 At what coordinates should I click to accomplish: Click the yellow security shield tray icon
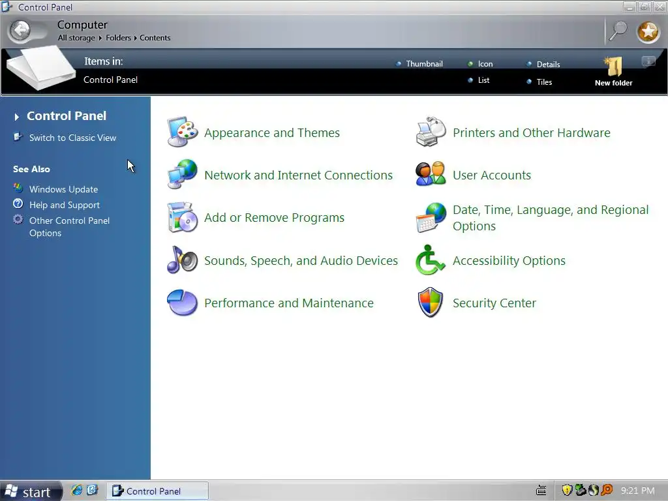pos(567,491)
